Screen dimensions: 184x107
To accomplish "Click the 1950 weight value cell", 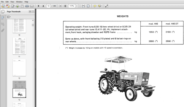I will click(153, 32).
